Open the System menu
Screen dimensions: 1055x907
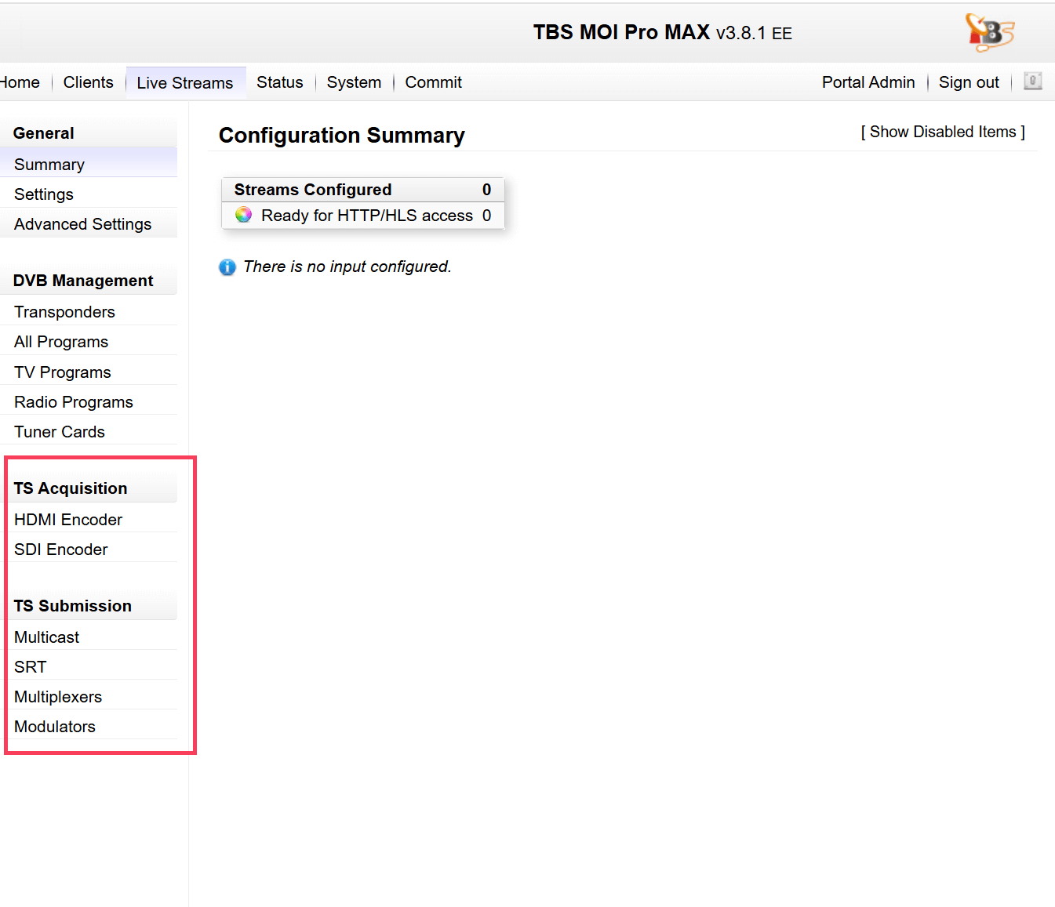354,82
